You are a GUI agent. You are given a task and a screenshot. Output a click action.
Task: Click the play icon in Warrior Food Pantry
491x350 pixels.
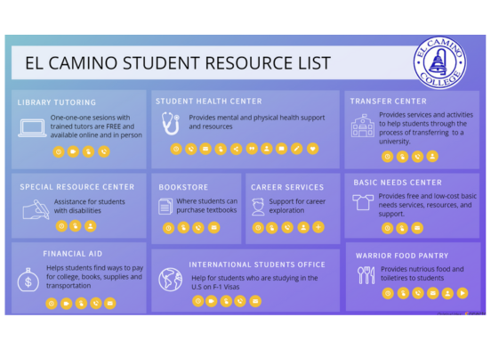pyautogui.click(x=463, y=293)
